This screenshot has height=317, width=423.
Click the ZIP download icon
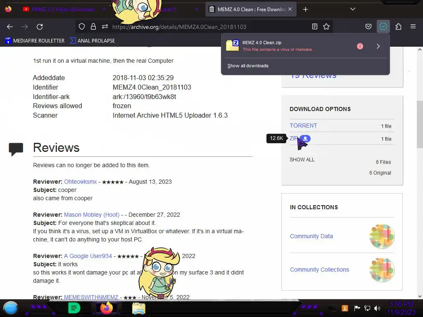pos(305,139)
